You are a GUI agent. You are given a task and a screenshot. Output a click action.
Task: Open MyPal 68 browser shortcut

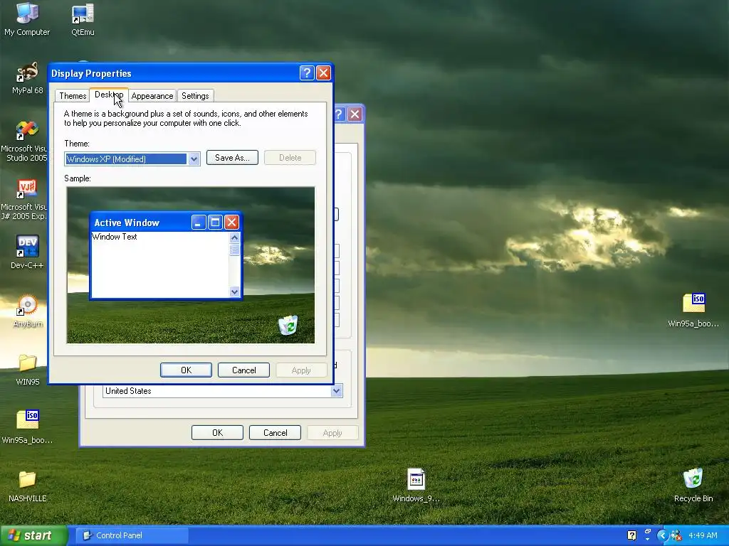tap(28, 77)
